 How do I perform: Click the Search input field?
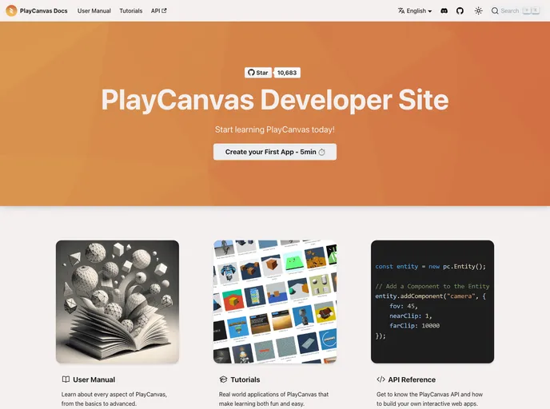coord(516,11)
